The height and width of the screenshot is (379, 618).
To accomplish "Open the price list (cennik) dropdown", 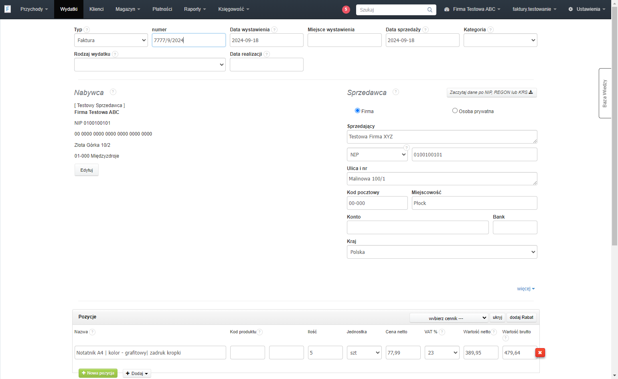I will [x=449, y=318].
